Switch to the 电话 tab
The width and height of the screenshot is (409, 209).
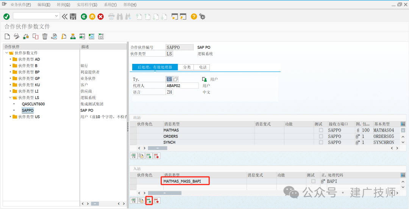(x=203, y=67)
